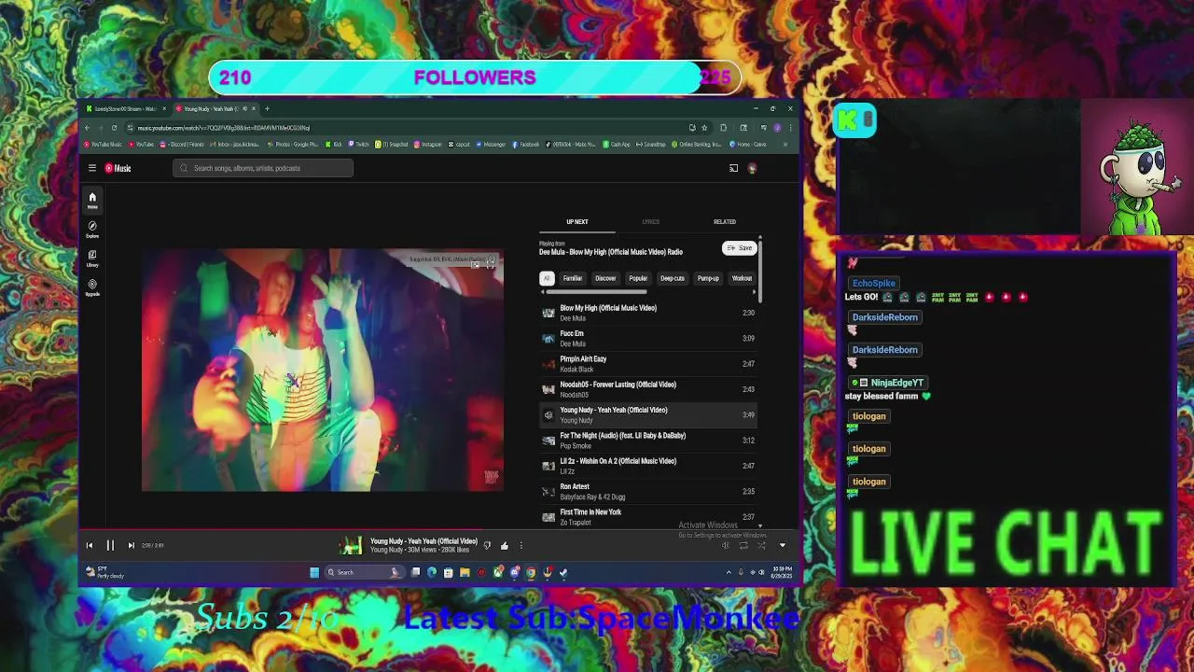
Task: Click the music video player
Action: pos(322,370)
